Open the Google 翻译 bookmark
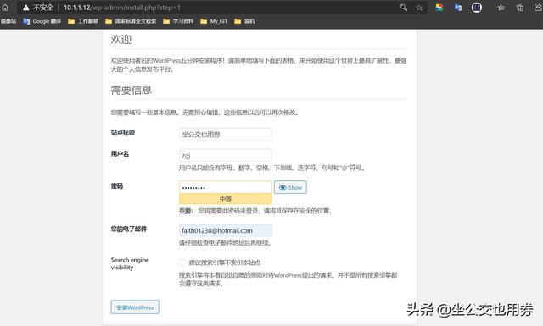The width and height of the screenshot is (543, 326). [x=42, y=21]
